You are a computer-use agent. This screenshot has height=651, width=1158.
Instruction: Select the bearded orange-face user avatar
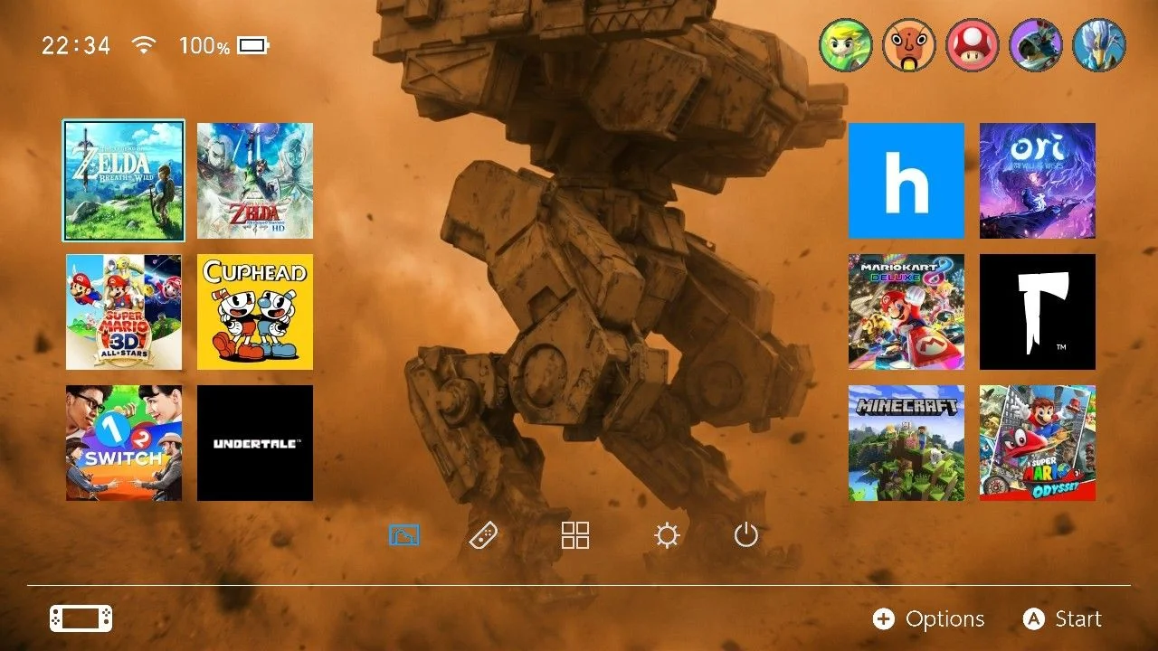(x=909, y=45)
